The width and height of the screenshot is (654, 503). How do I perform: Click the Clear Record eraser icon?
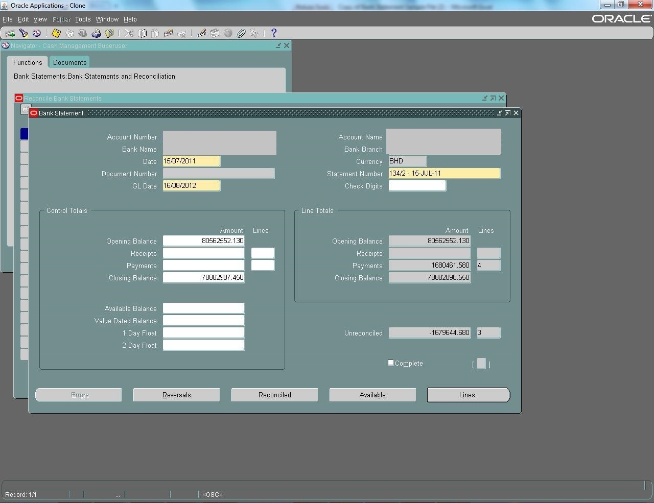(168, 34)
